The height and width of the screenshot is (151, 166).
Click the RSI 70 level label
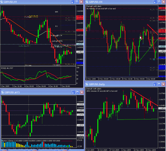(x=77, y=72)
